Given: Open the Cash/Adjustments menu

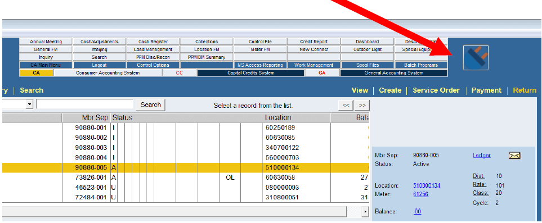Looking at the screenshot, I should tap(99, 42).
